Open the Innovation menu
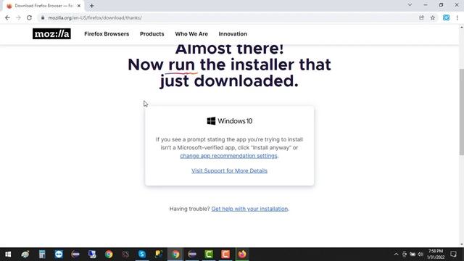The height and width of the screenshot is (261, 464). pyautogui.click(x=233, y=34)
